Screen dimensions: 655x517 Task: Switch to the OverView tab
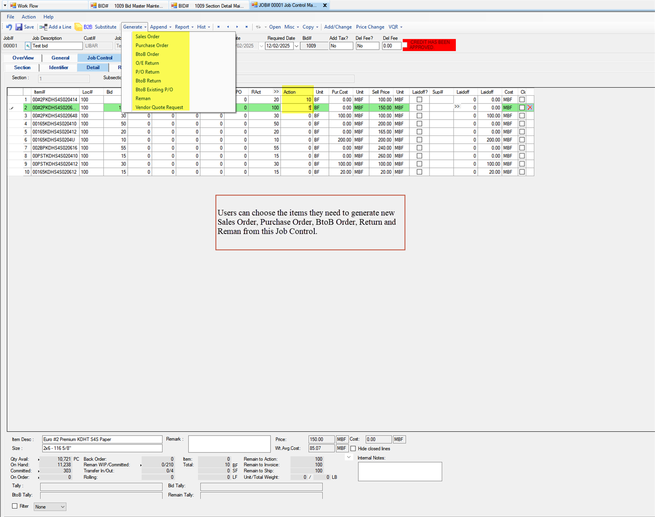pos(23,58)
